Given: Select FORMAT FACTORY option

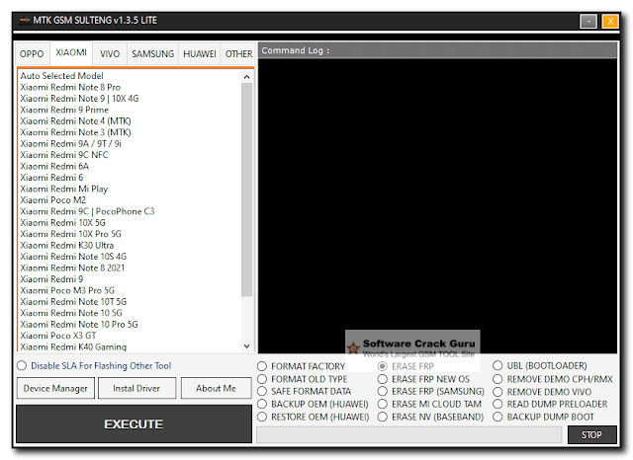Looking at the screenshot, I should tap(302, 366).
